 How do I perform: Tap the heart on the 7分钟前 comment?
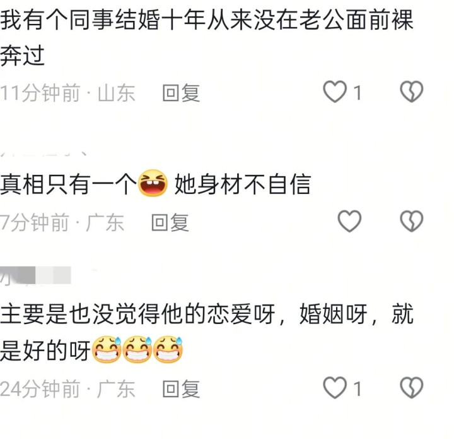pos(349,221)
